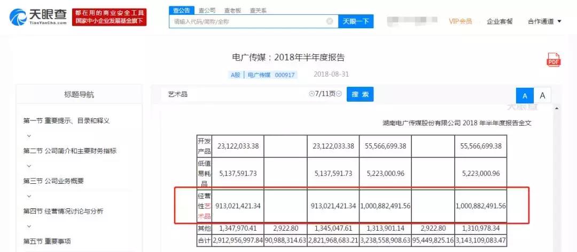
Task: Click cell value 5,137,591.73 in first column
Action: (x=238, y=174)
